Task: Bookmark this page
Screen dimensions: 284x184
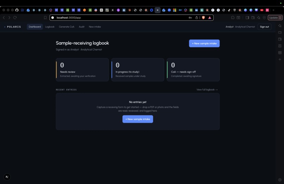Action: click(x=45, y=18)
